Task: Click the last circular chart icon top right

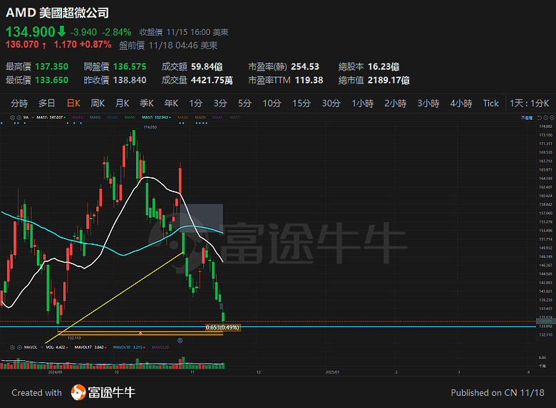Action: point(552,117)
